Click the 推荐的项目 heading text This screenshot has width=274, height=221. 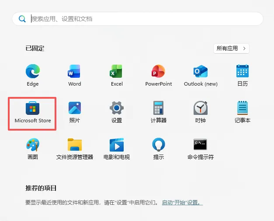point(41,188)
